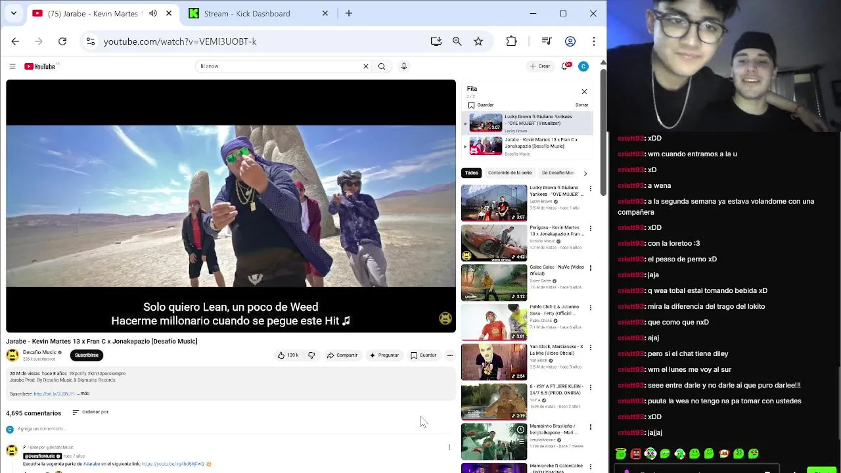Open options for Galee Galee NuVe video

coord(590,268)
